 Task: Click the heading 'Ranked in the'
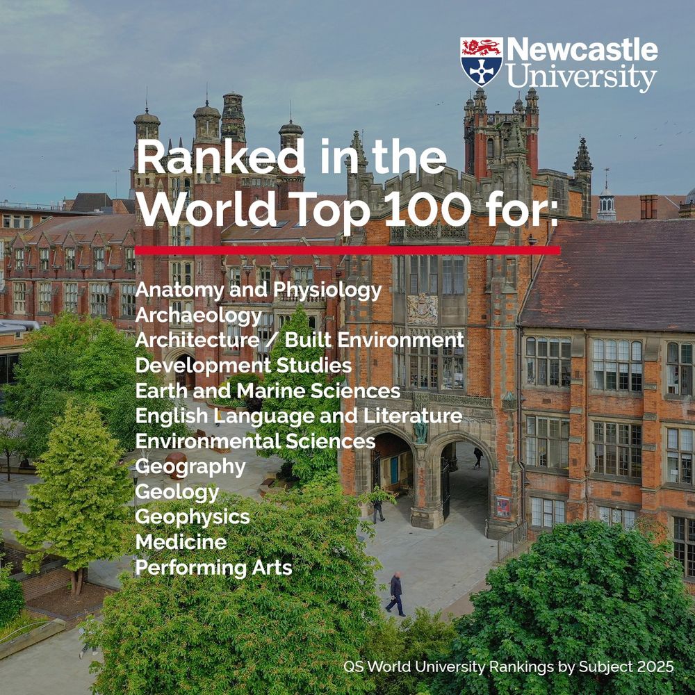291,158
